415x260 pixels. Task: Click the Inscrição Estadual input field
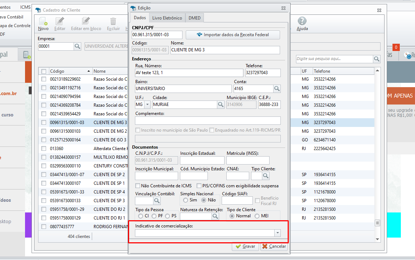point(202,160)
